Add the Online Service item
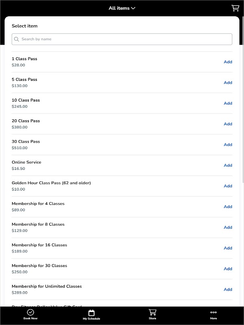 tap(228, 165)
